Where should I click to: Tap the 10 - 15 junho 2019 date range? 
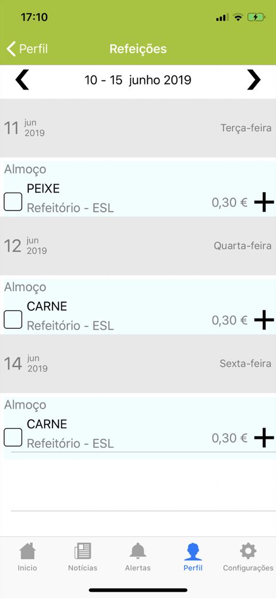coord(138,80)
